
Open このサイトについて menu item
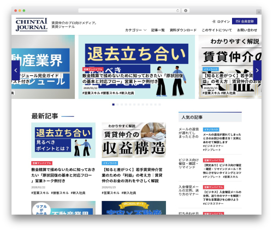click(x=217, y=30)
